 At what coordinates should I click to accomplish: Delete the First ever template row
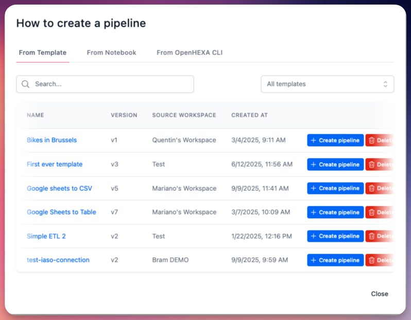(380, 165)
